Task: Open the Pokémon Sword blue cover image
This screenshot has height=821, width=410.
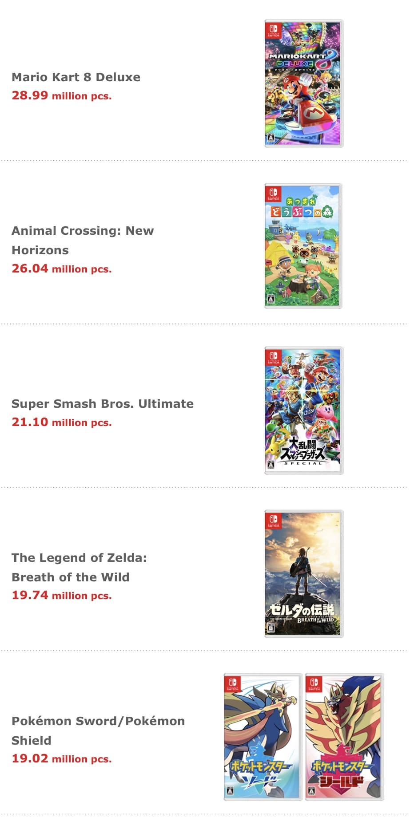Action: coord(263,737)
